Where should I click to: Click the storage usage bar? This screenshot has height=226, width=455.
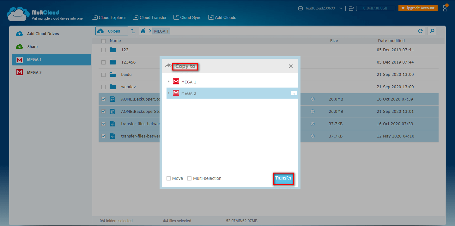[x=376, y=9]
